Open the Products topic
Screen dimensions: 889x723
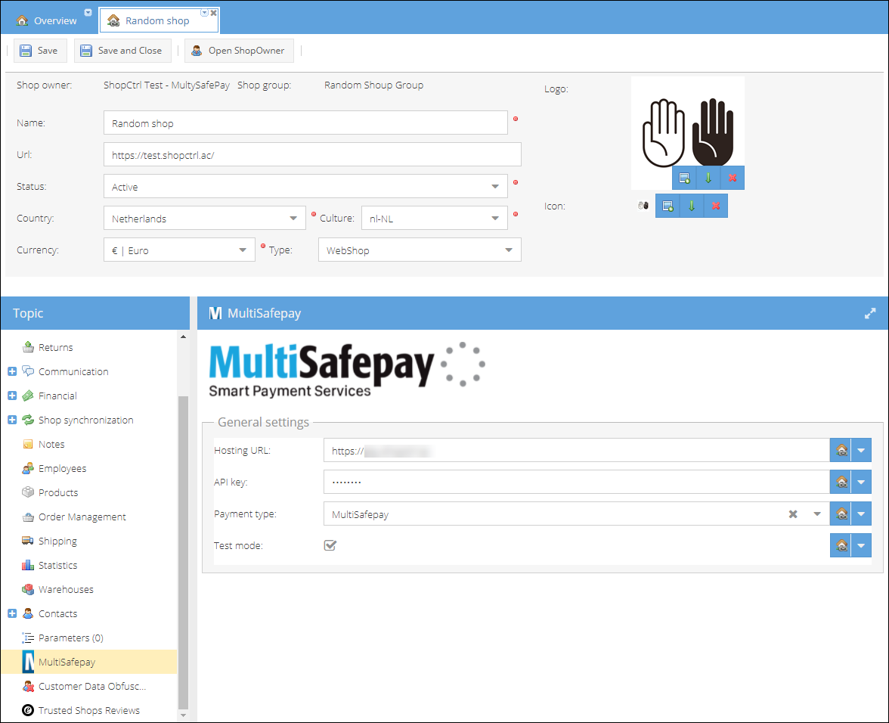[x=57, y=493]
